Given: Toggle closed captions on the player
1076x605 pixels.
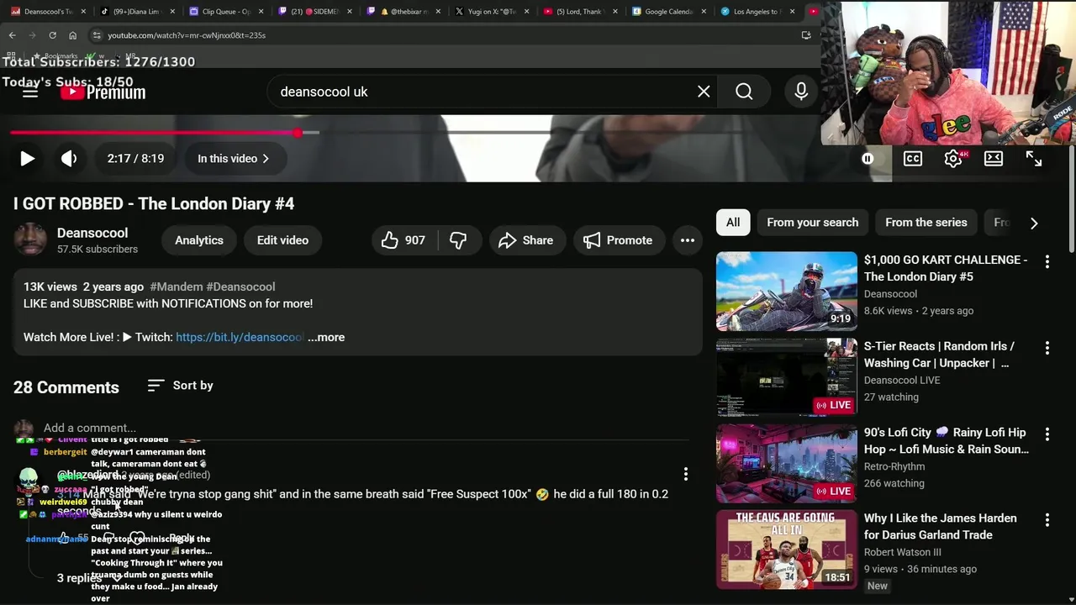Looking at the screenshot, I should click(x=912, y=158).
